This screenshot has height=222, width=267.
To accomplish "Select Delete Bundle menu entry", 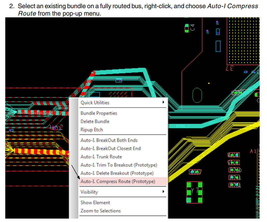I will (123, 121).
